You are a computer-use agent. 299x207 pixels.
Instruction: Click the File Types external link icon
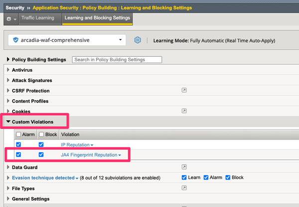[183, 188]
